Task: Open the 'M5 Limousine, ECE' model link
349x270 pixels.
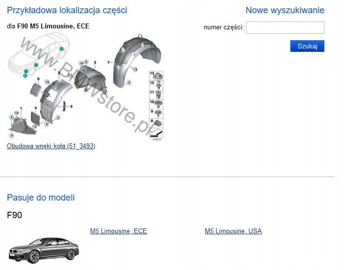Action: tap(119, 231)
